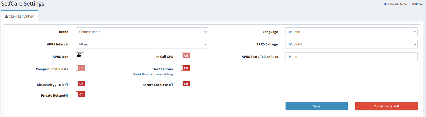Viewport: 426px width, 117px height.
Task: Click info icon next to Private Hotspot
Action: [x=67, y=95]
